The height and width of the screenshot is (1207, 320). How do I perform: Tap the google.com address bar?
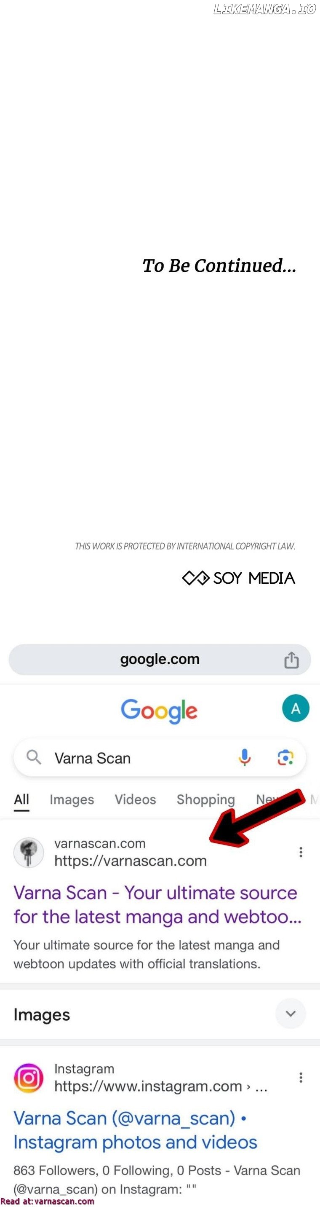pos(160,659)
